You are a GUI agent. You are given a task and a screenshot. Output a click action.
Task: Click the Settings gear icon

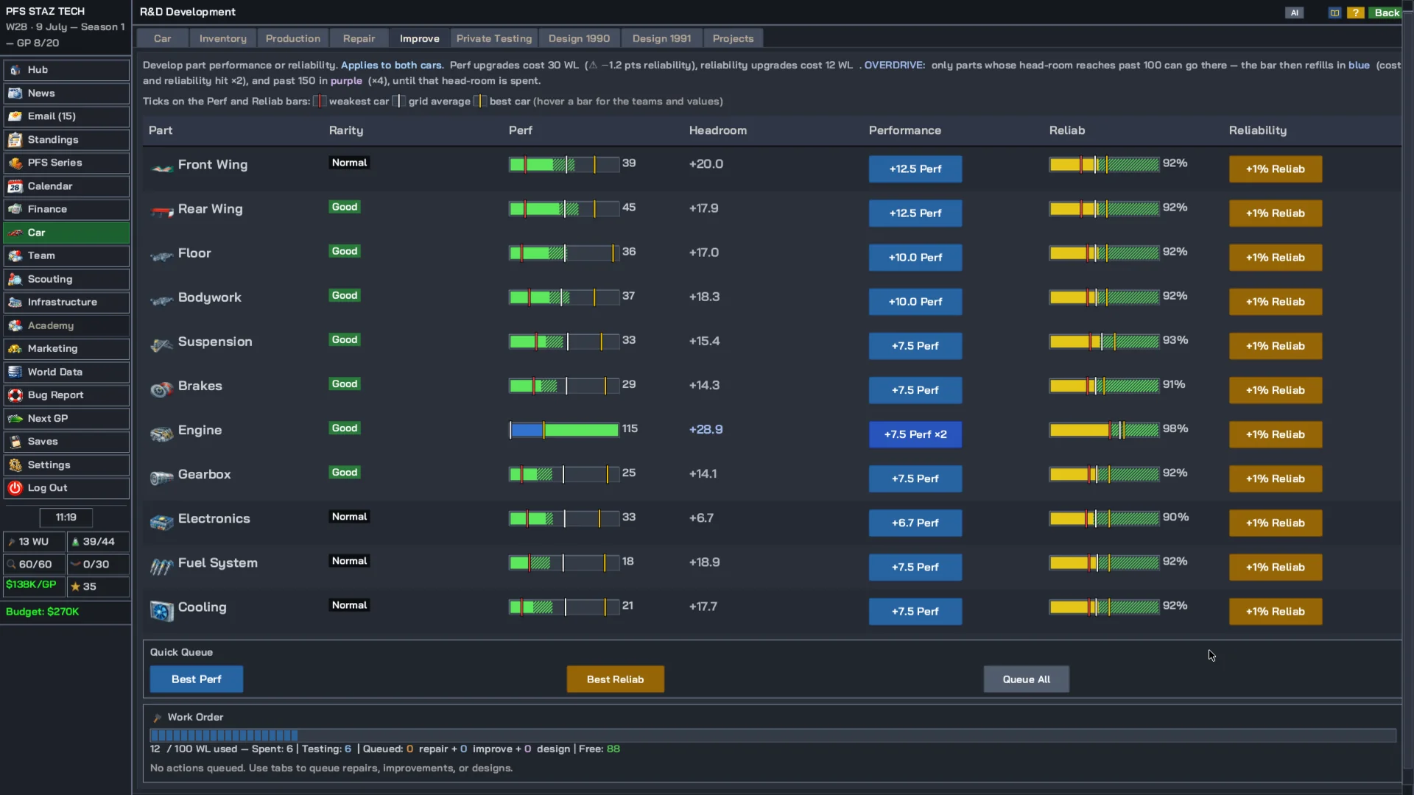point(15,465)
